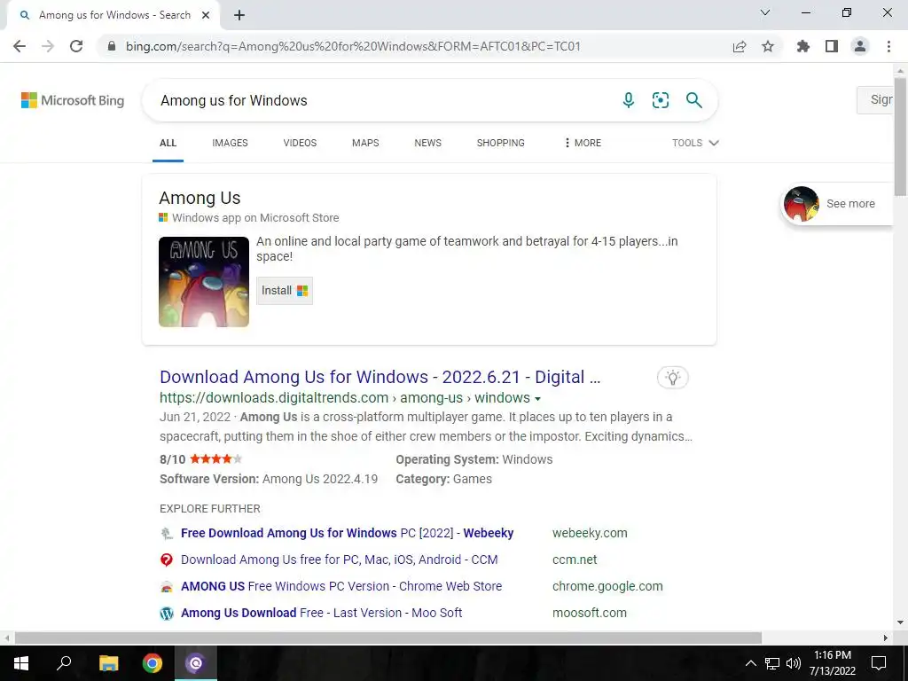This screenshot has height=681, width=908.
Task: Submit search with the magnifier icon
Action: click(x=693, y=100)
